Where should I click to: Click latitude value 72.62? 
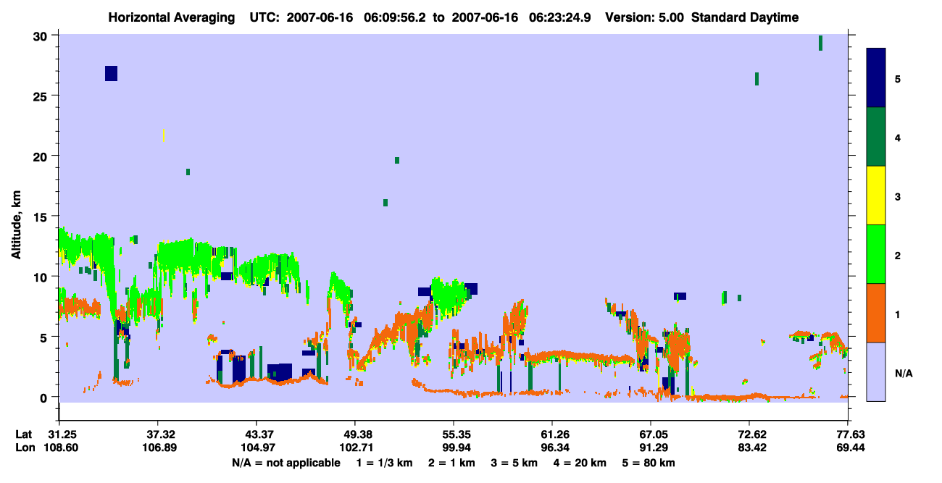click(x=749, y=434)
